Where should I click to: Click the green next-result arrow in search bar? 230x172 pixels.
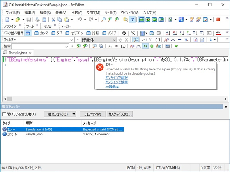[176, 46]
